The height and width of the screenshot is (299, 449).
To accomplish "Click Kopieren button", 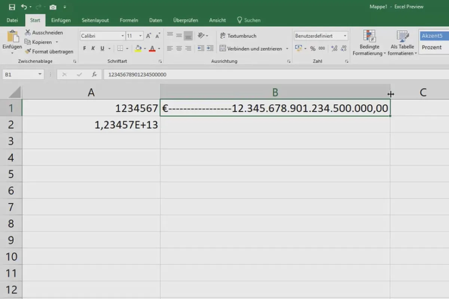I will pyautogui.click(x=39, y=42).
